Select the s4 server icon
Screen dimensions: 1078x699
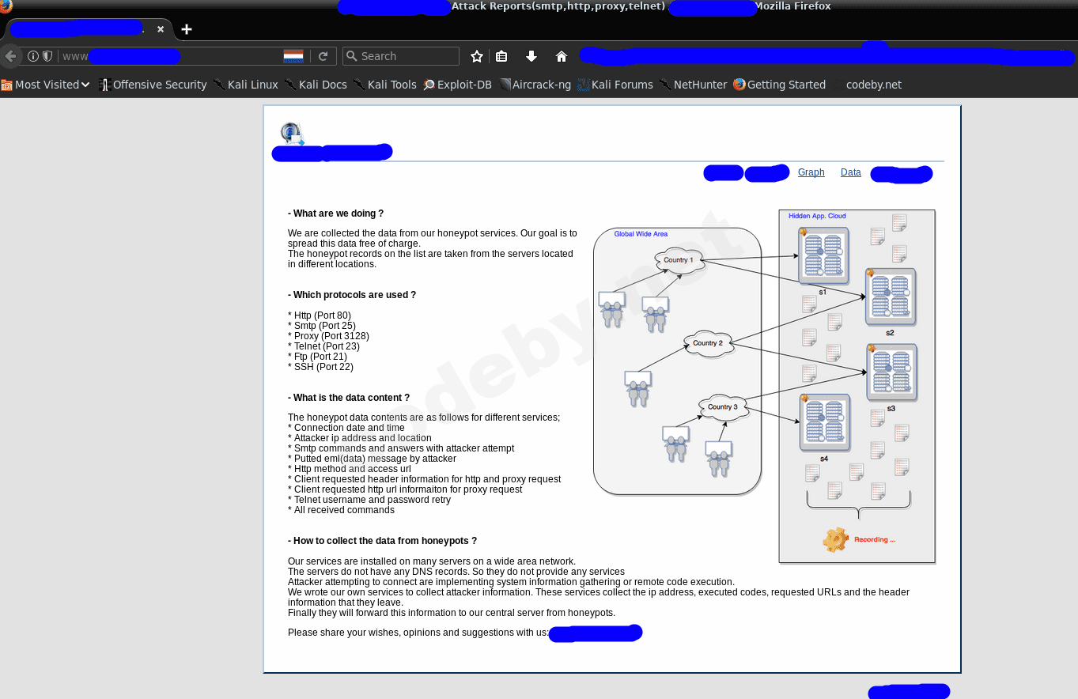click(x=825, y=423)
